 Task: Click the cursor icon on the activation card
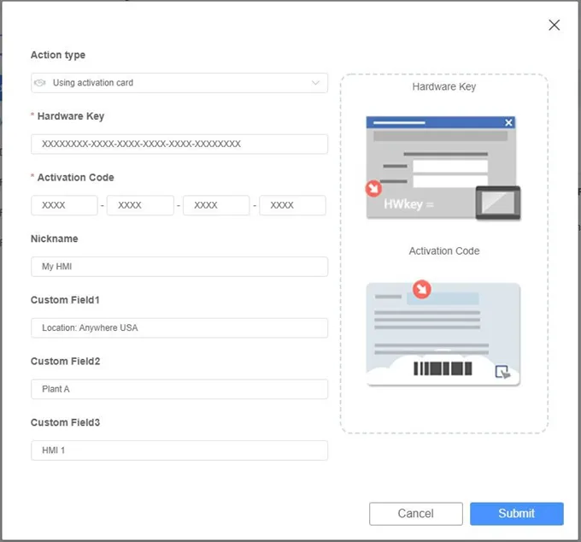pos(502,372)
